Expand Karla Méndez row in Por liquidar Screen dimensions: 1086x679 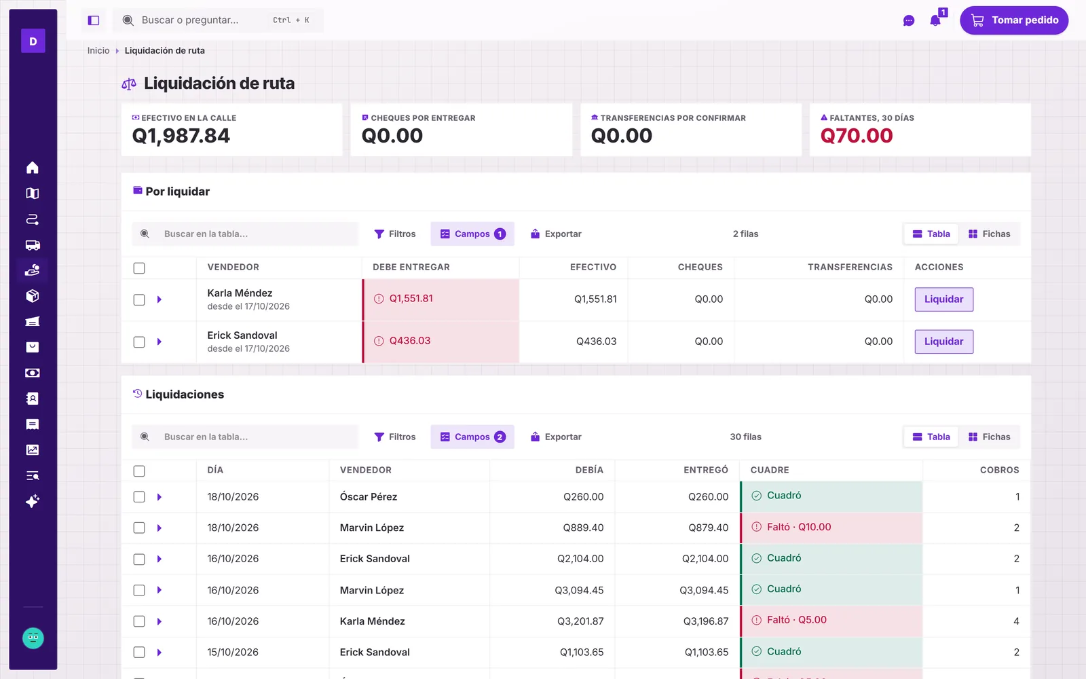pyautogui.click(x=160, y=299)
